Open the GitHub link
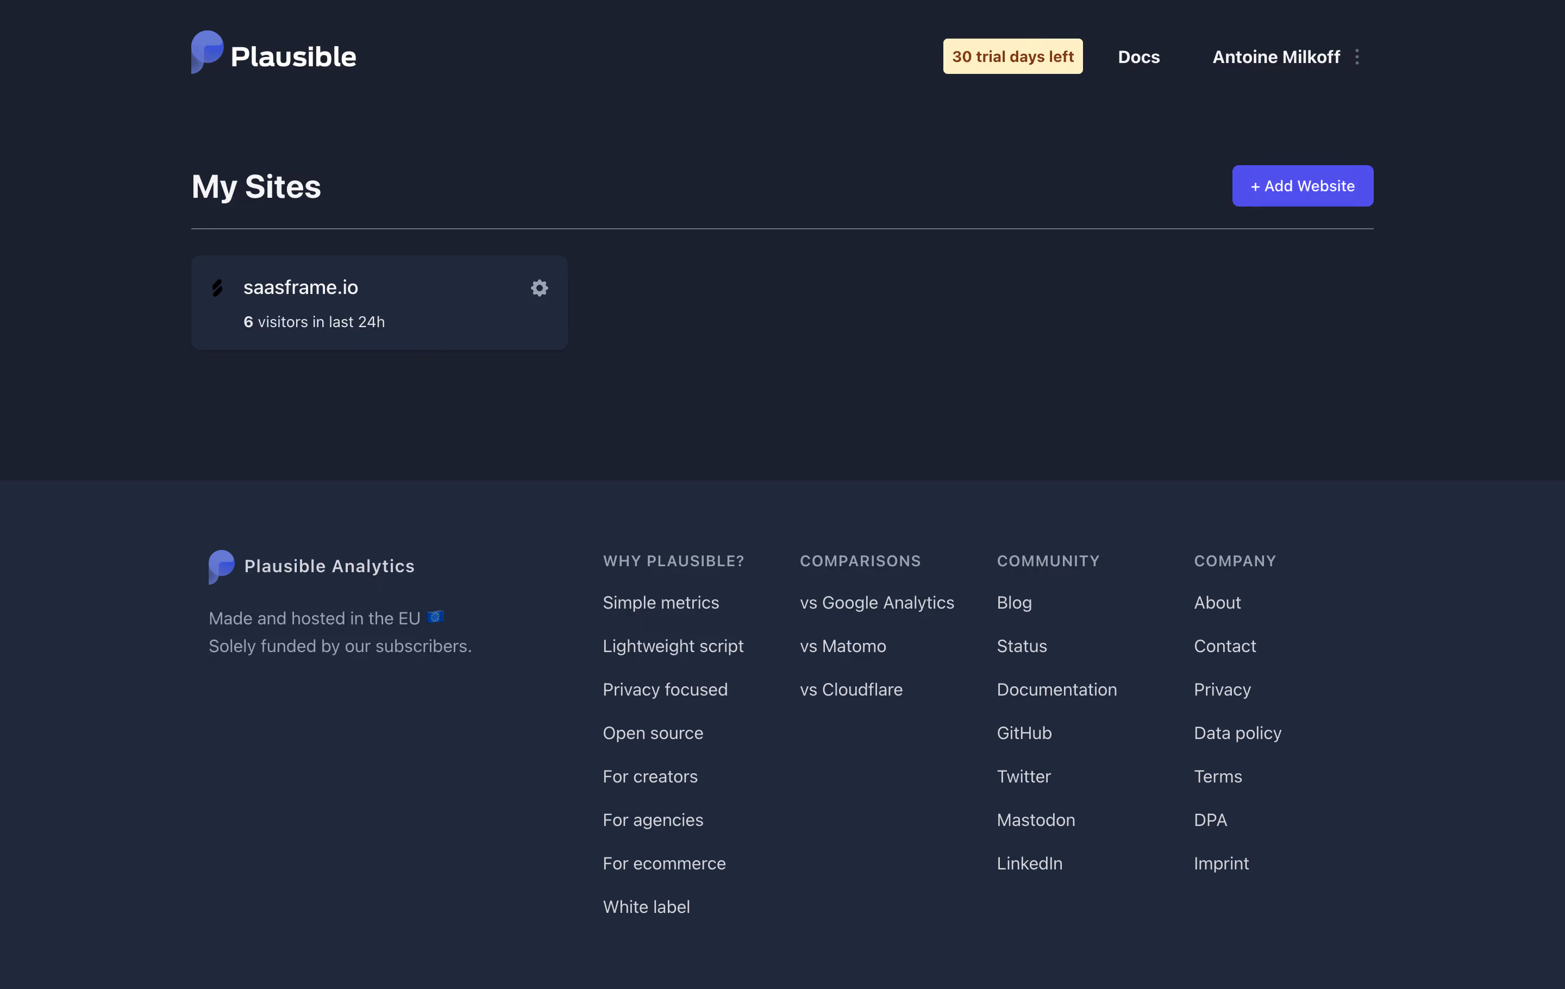1565x989 pixels. pos(1024,733)
